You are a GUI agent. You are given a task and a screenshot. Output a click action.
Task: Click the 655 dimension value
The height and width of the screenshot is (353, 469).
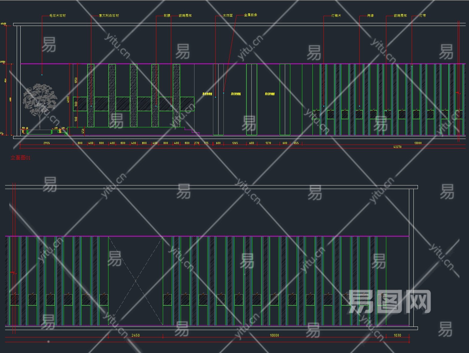(x=296, y=143)
